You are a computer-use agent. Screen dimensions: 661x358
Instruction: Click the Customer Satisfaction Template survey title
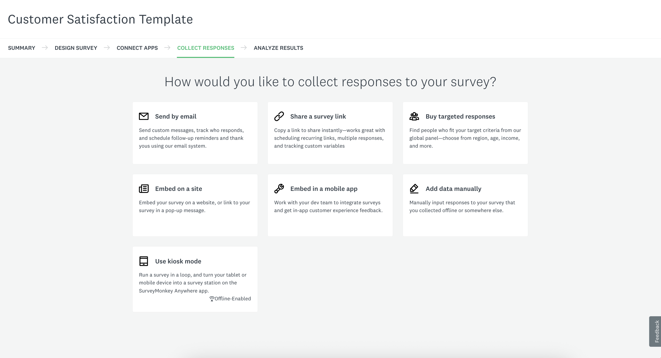click(x=100, y=19)
